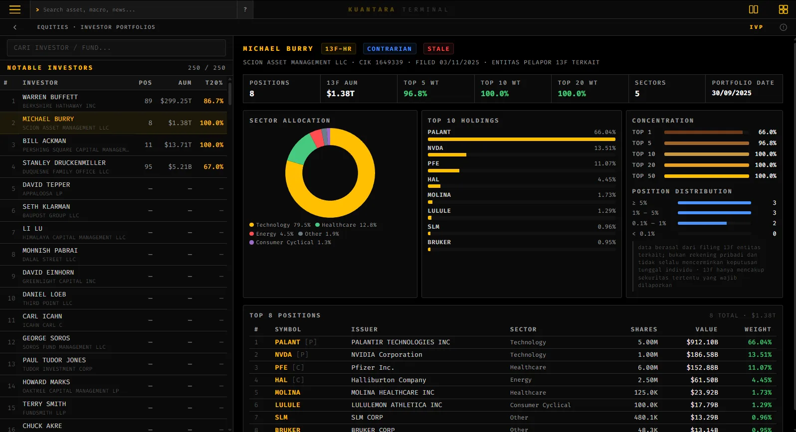Click Healthcare 12.8% green legend dot
796x432 pixels.
pos(317,225)
